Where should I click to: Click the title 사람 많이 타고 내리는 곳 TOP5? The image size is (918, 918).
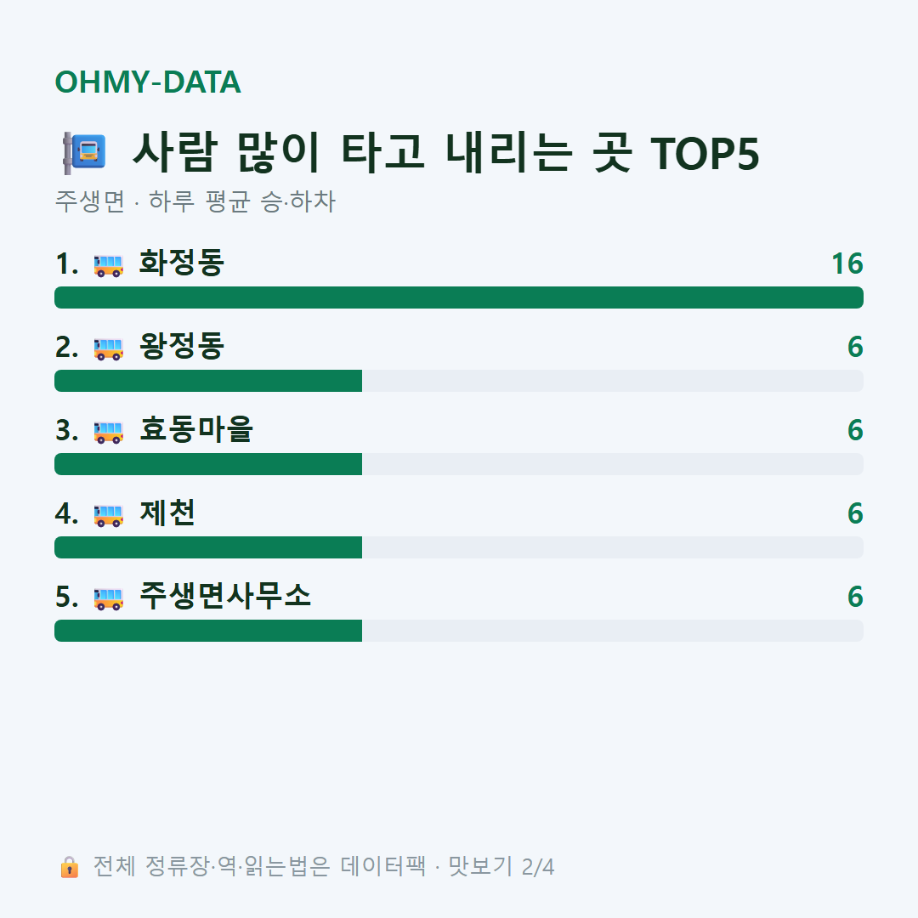(446, 153)
